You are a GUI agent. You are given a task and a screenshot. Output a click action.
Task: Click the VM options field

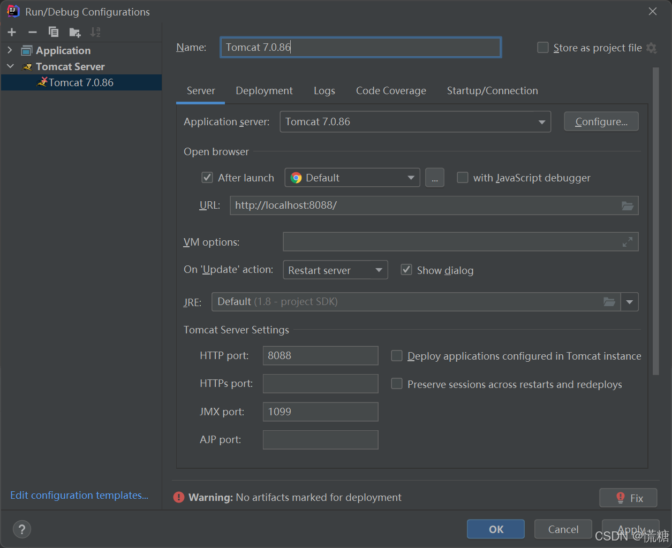click(460, 242)
